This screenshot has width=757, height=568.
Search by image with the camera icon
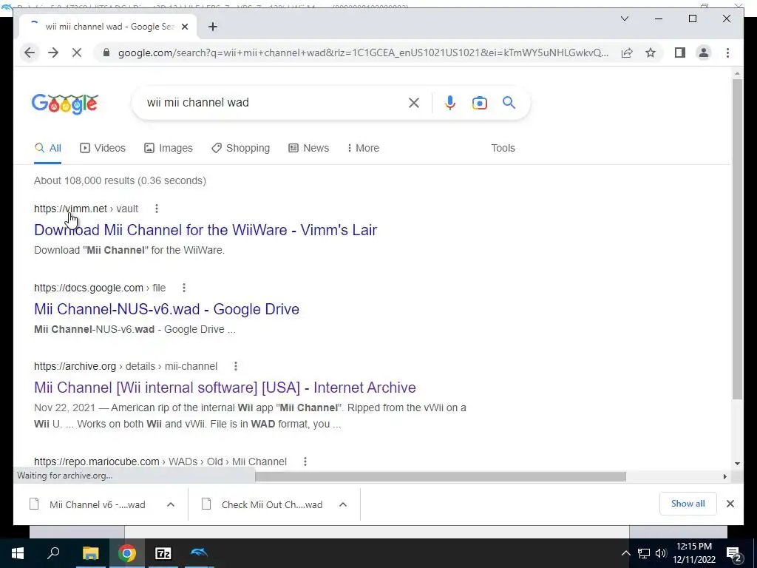click(479, 102)
